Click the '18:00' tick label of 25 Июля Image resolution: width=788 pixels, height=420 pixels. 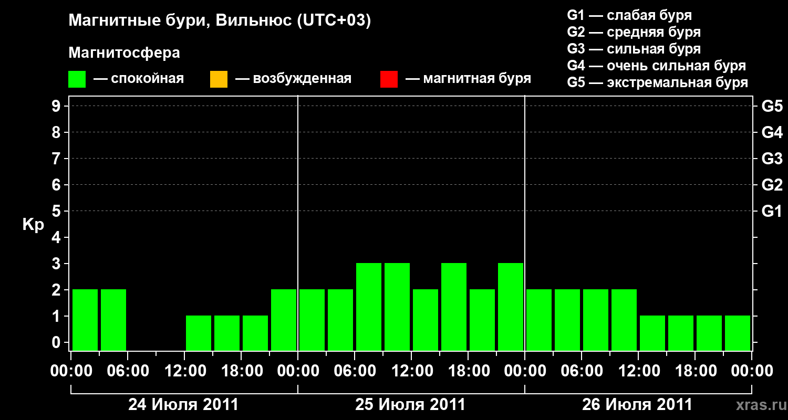tap(468, 371)
